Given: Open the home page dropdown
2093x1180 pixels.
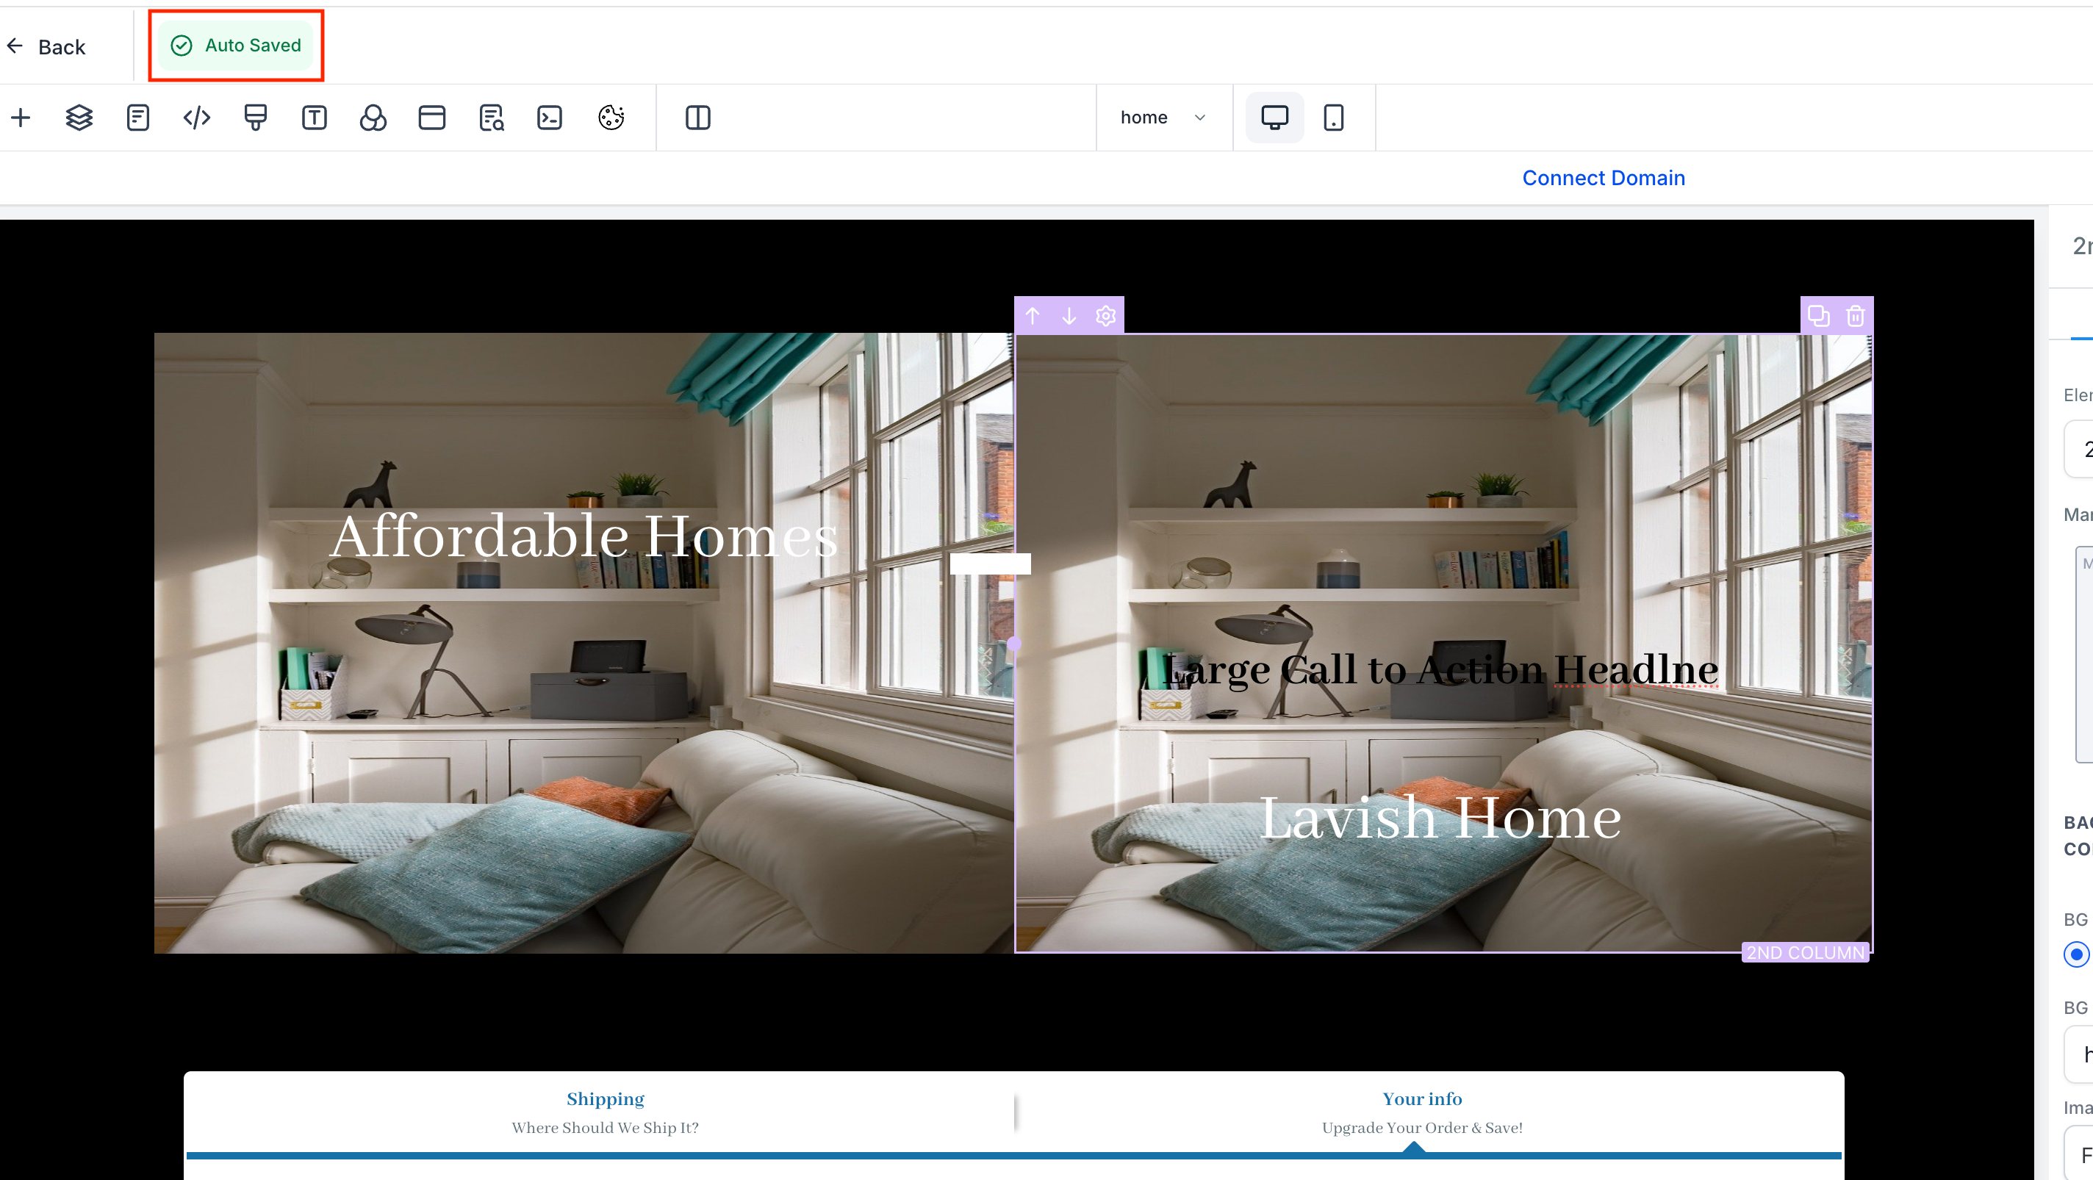Looking at the screenshot, I should point(1163,118).
